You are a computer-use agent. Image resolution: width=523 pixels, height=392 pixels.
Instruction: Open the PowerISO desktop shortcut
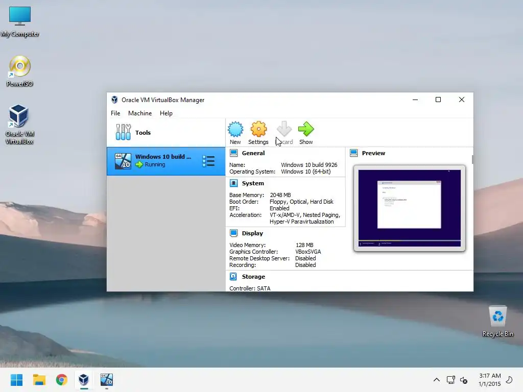coord(20,71)
